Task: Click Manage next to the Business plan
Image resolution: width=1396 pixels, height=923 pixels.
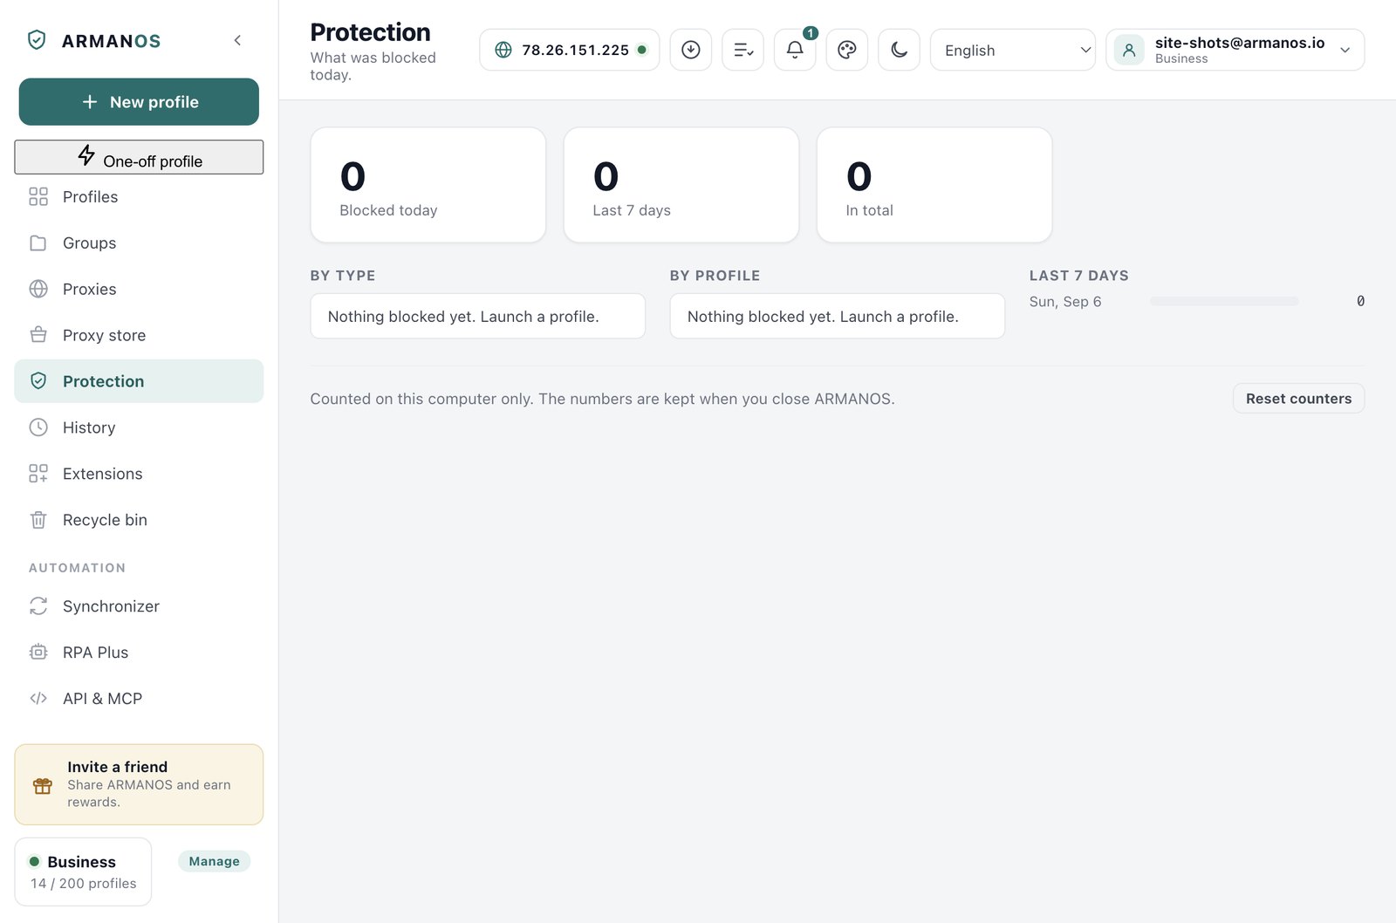Action: coord(214,861)
